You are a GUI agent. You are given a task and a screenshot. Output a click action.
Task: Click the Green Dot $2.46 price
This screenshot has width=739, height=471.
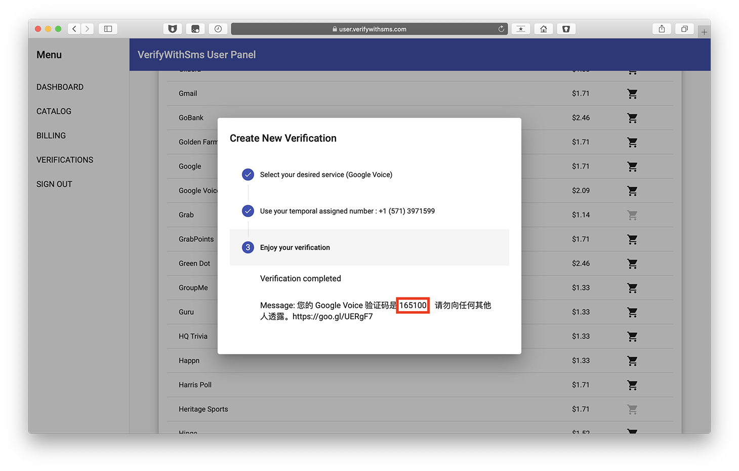[581, 264]
